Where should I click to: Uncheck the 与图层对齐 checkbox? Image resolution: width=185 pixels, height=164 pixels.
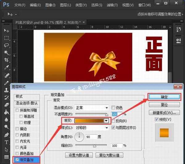(113, 128)
